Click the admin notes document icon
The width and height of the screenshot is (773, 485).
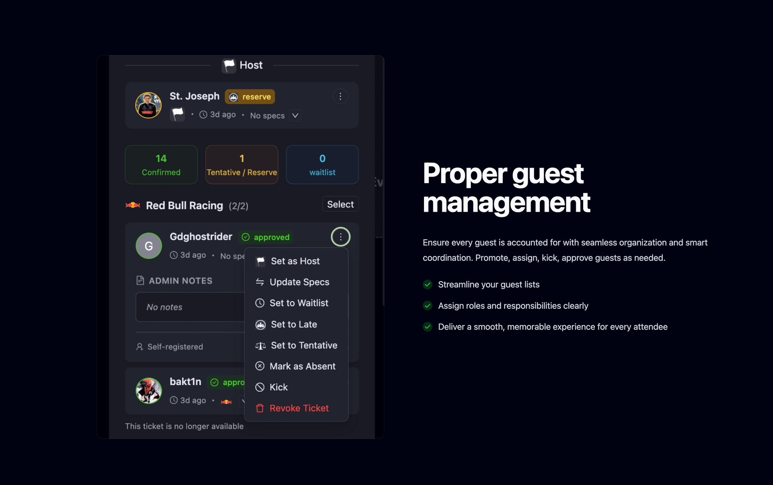tap(140, 281)
